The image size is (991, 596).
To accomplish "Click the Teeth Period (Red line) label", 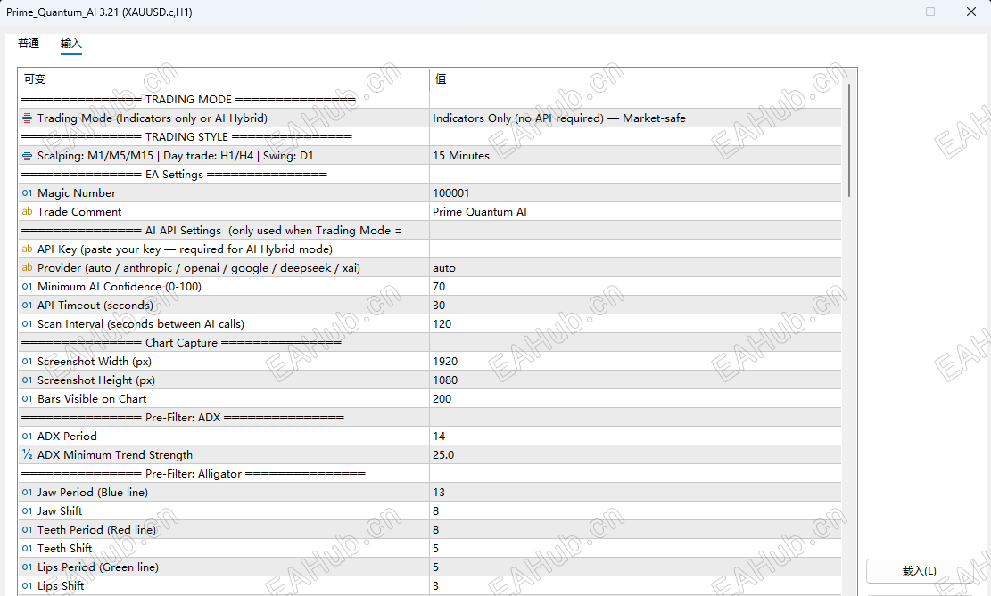I will click(x=96, y=530).
